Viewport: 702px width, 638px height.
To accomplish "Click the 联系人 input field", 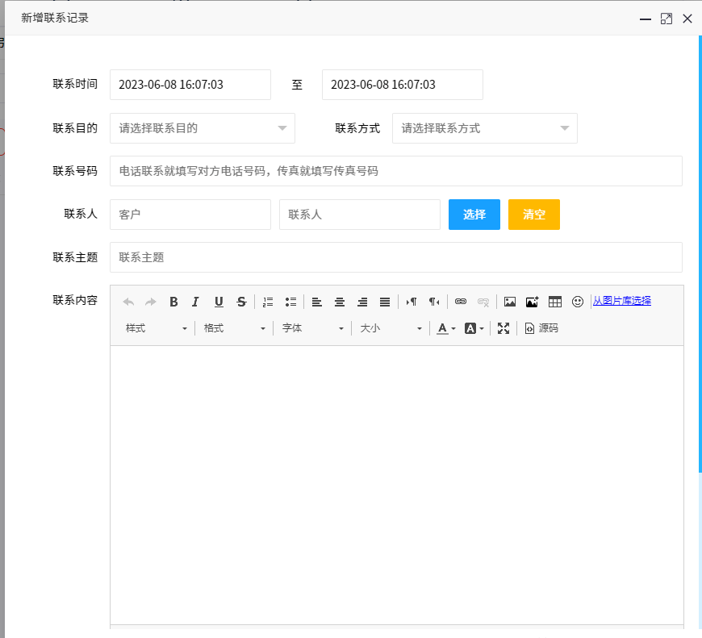I will click(x=360, y=215).
